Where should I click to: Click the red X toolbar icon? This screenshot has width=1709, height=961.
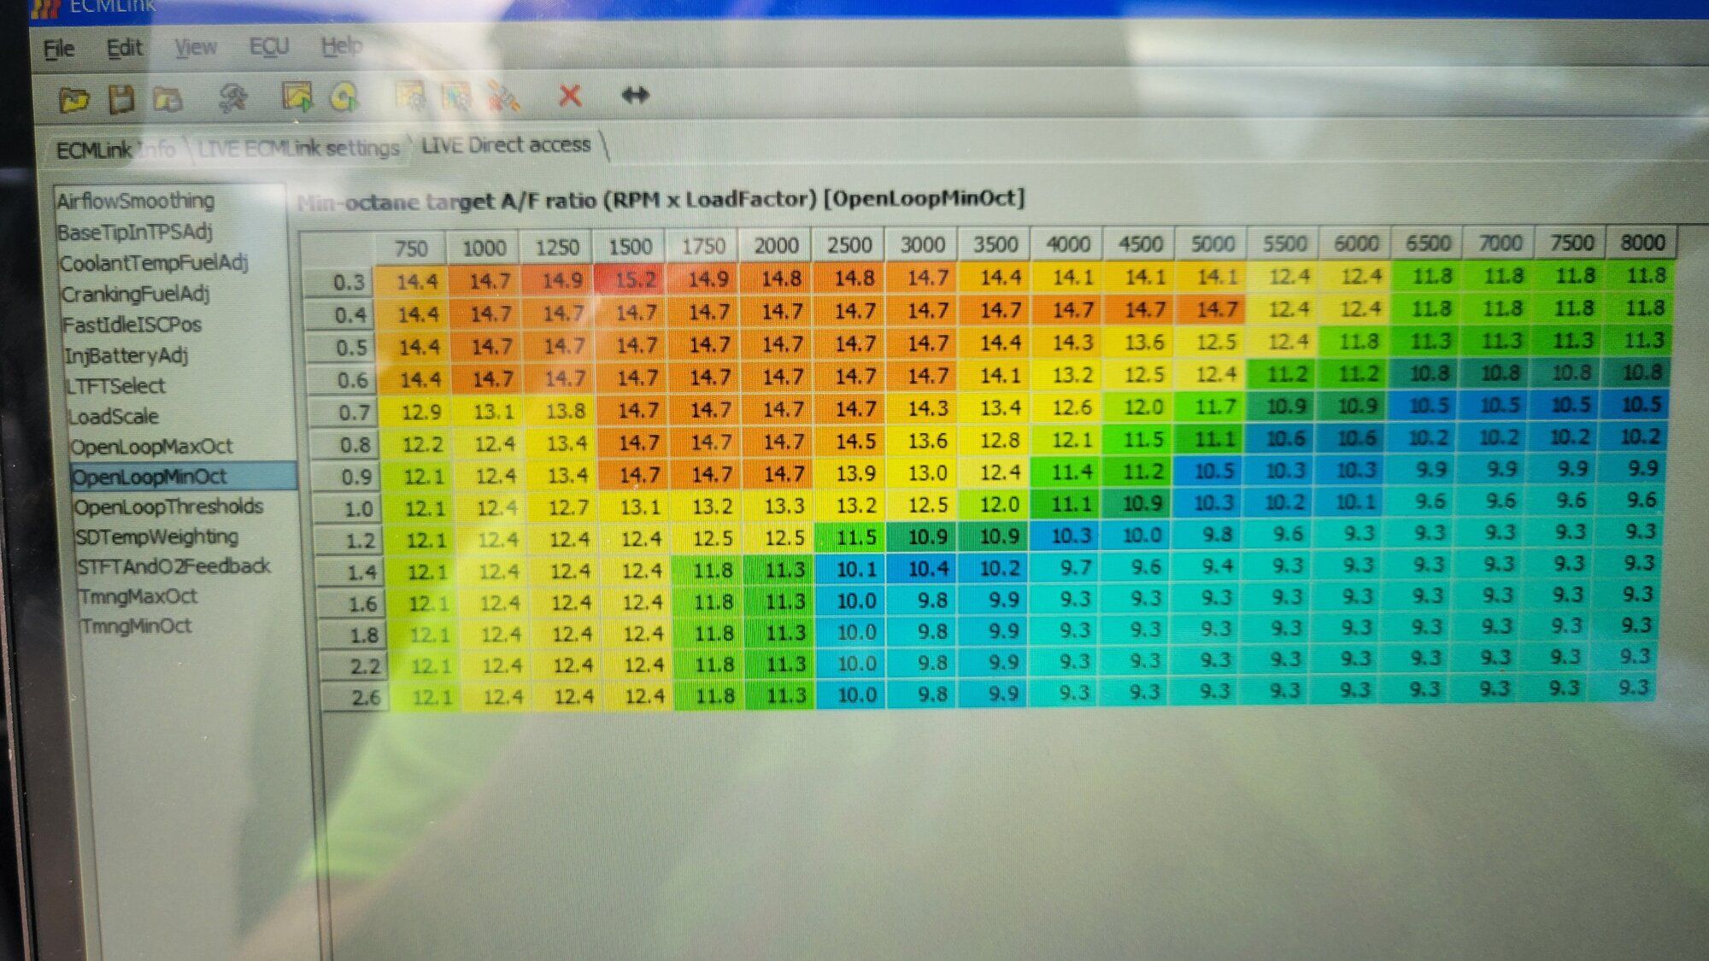pos(570,94)
